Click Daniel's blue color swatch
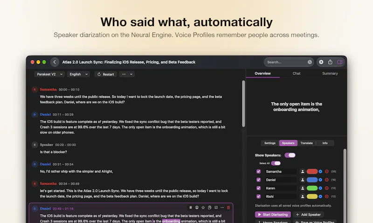This screenshot has width=373, height=223. [x=312, y=180]
